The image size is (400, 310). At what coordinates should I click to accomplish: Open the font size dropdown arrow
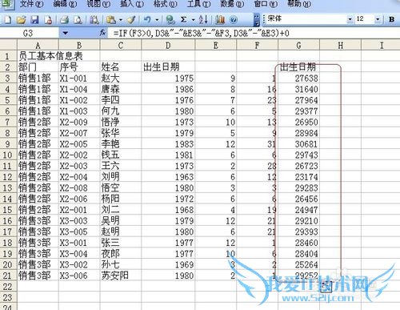pos(378,19)
